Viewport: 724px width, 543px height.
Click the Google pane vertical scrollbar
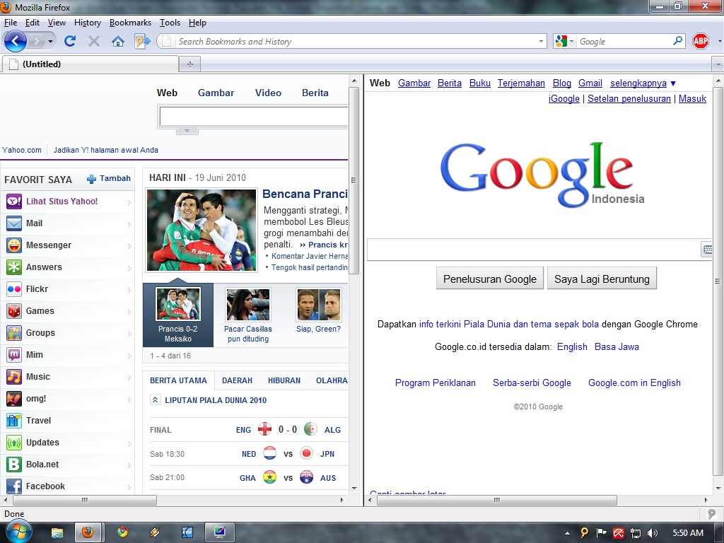(718, 282)
